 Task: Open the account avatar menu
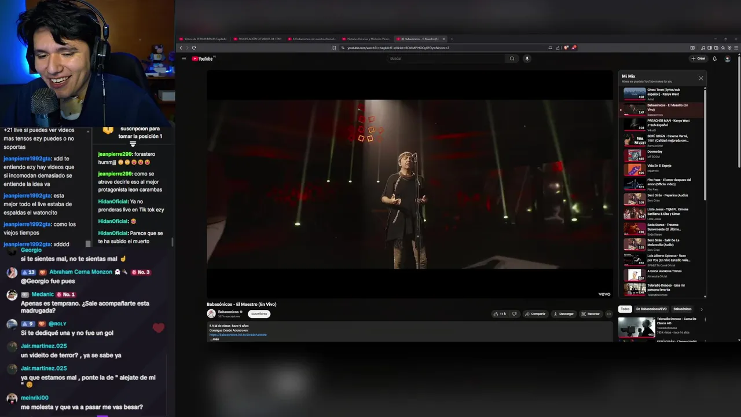[728, 58]
